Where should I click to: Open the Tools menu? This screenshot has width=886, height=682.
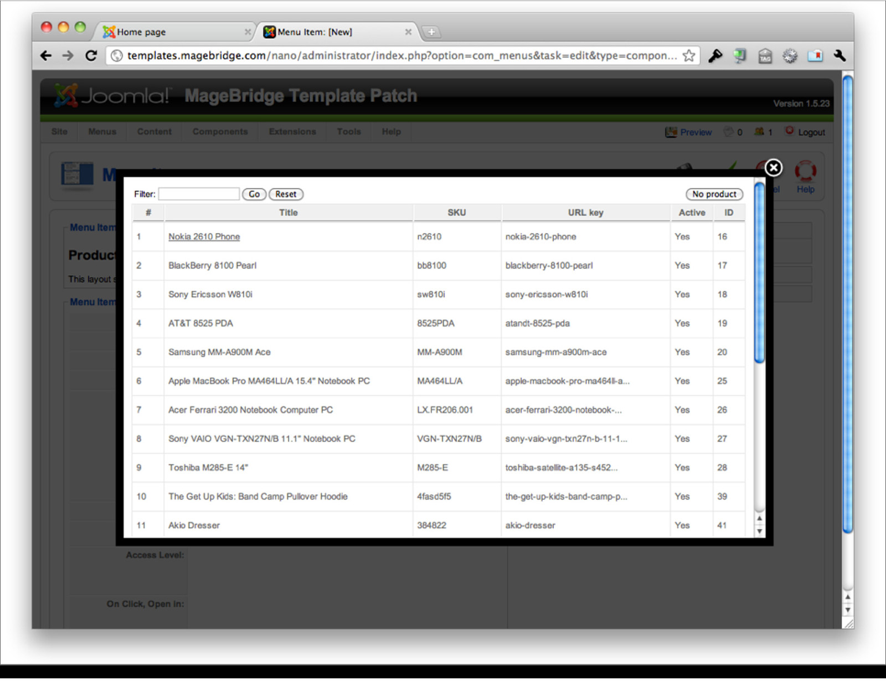349,132
